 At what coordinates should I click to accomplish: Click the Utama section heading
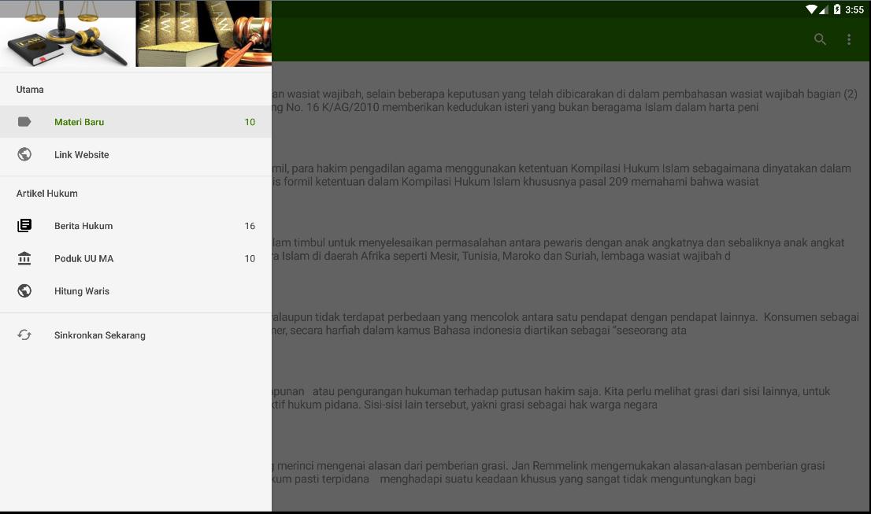30,90
